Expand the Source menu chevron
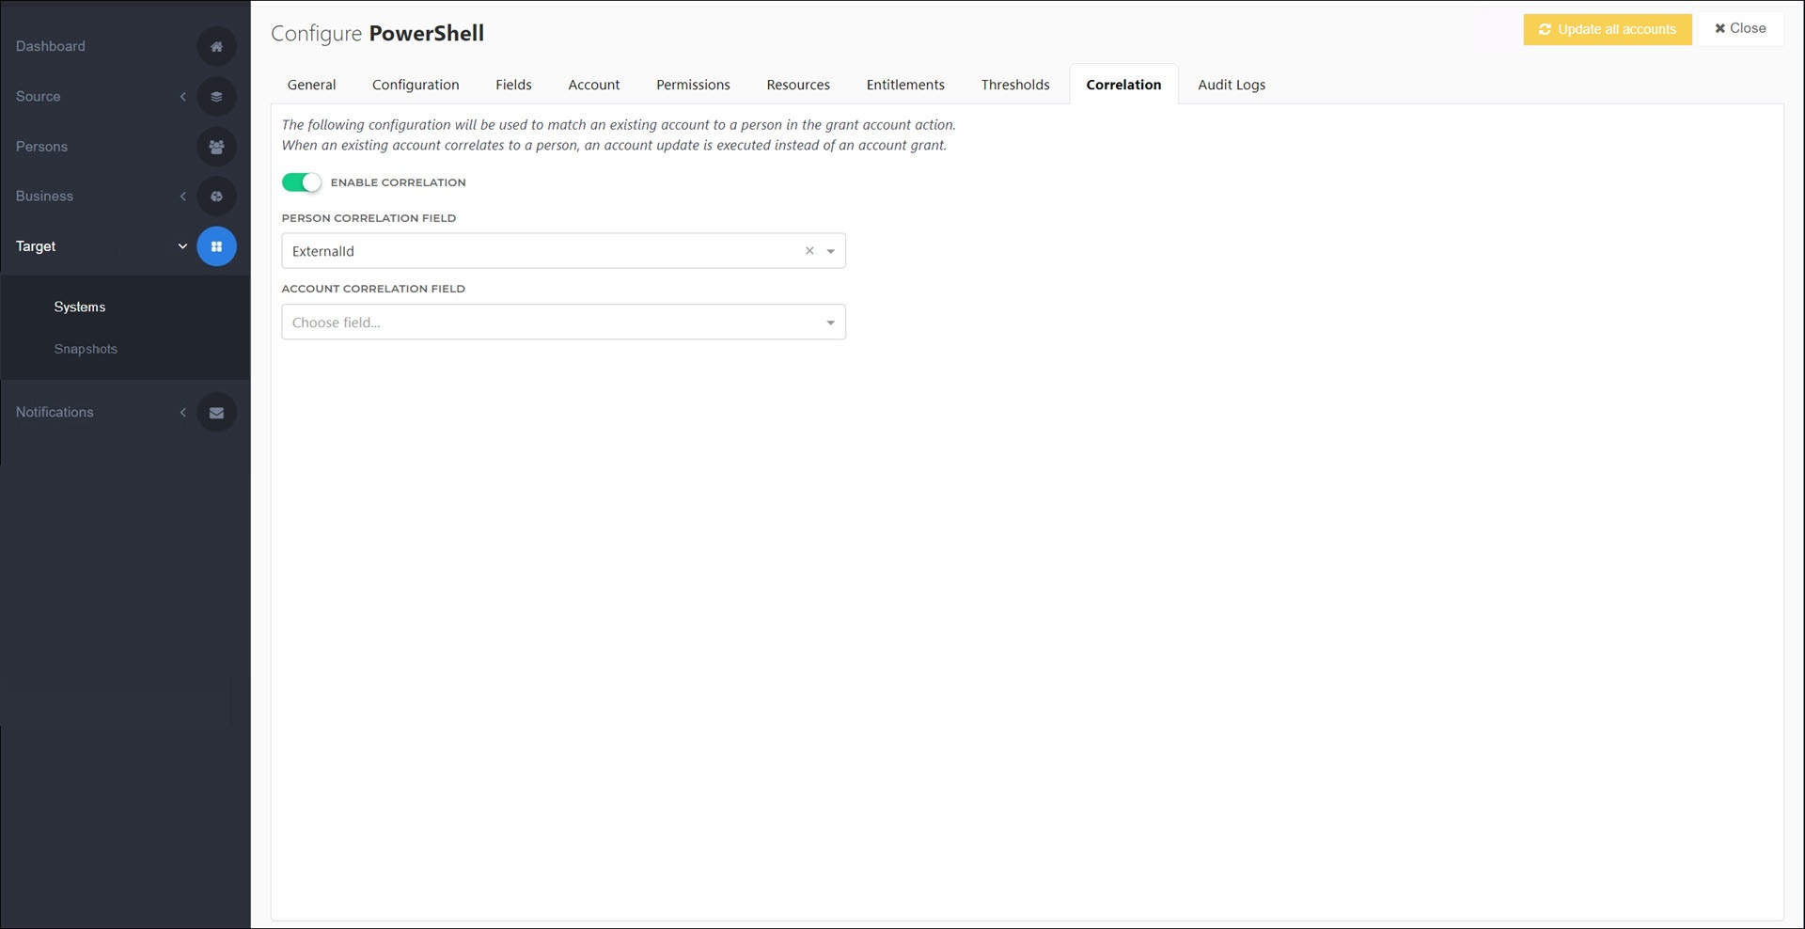The image size is (1805, 929). pyautogui.click(x=182, y=96)
